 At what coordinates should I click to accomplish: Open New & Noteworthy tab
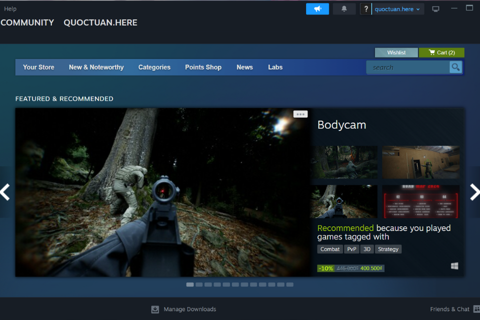coord(96,67)
